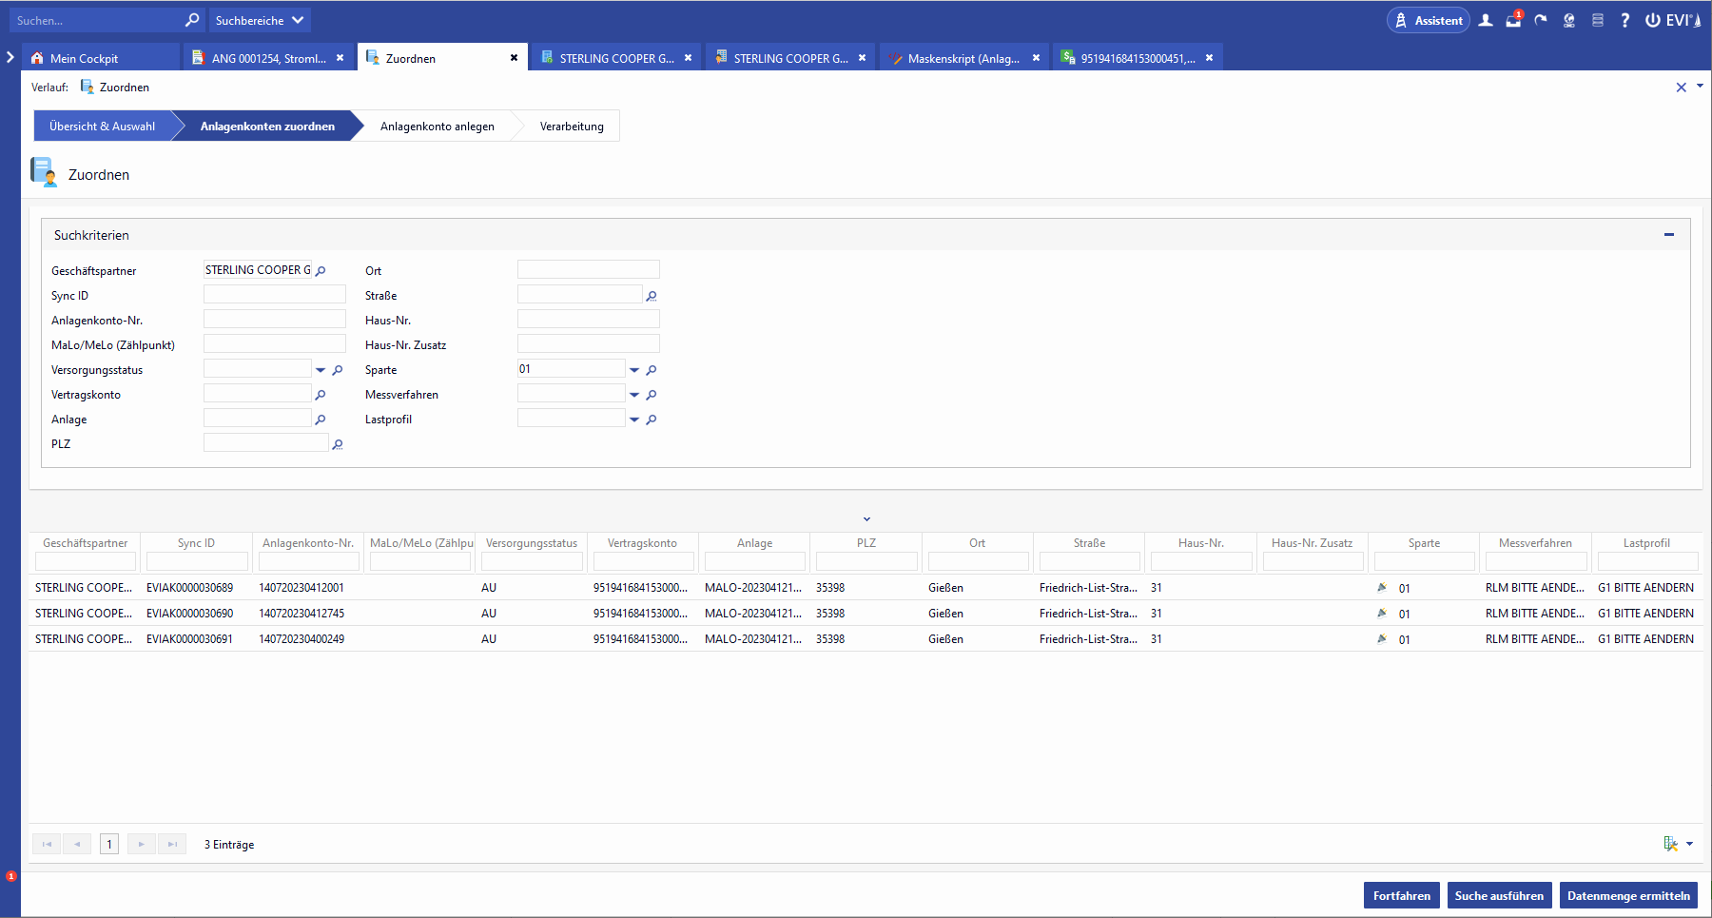This screenshot has width=1712, height=918.
Task: Open the user profile icon in header
Action: pyautogui.click(x=1486, y=20)
